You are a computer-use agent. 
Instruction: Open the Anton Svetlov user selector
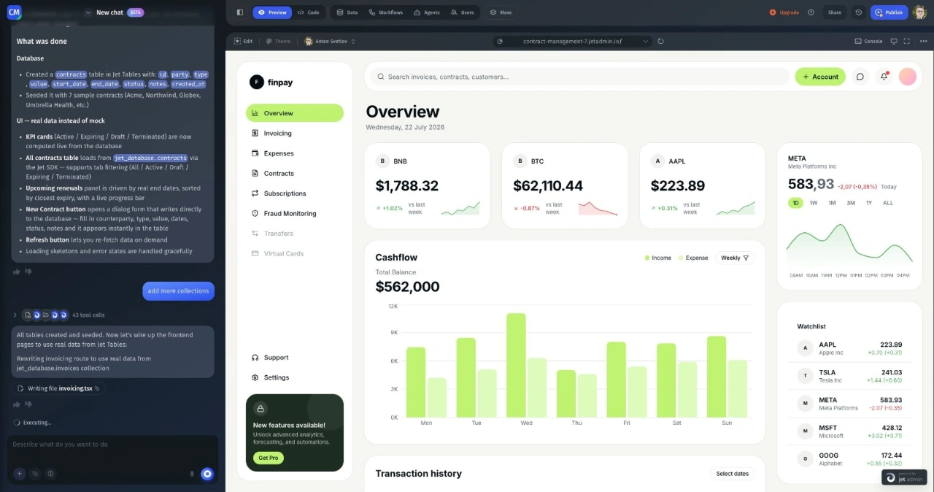tap(330, 41)
